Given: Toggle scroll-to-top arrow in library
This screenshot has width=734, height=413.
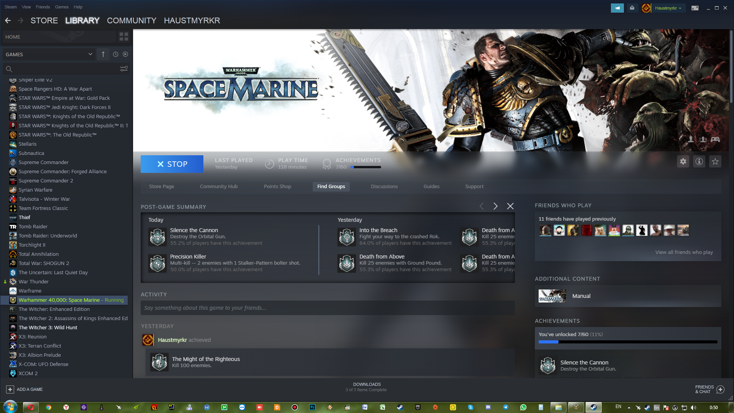Looking at the screenshot, I should (103, 54).
